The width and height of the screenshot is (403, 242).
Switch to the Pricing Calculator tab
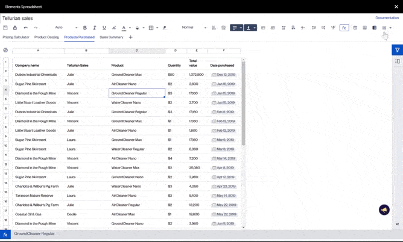(16, 37)
